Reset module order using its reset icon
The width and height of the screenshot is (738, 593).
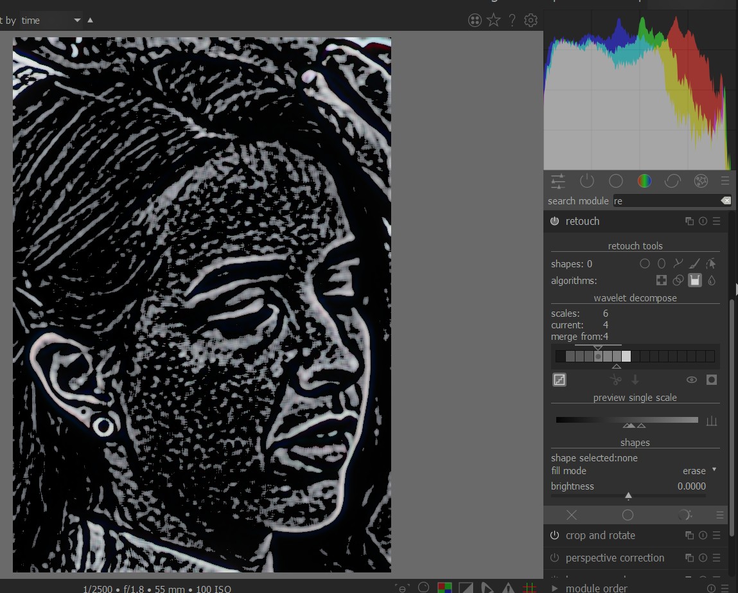click(711, 589)
